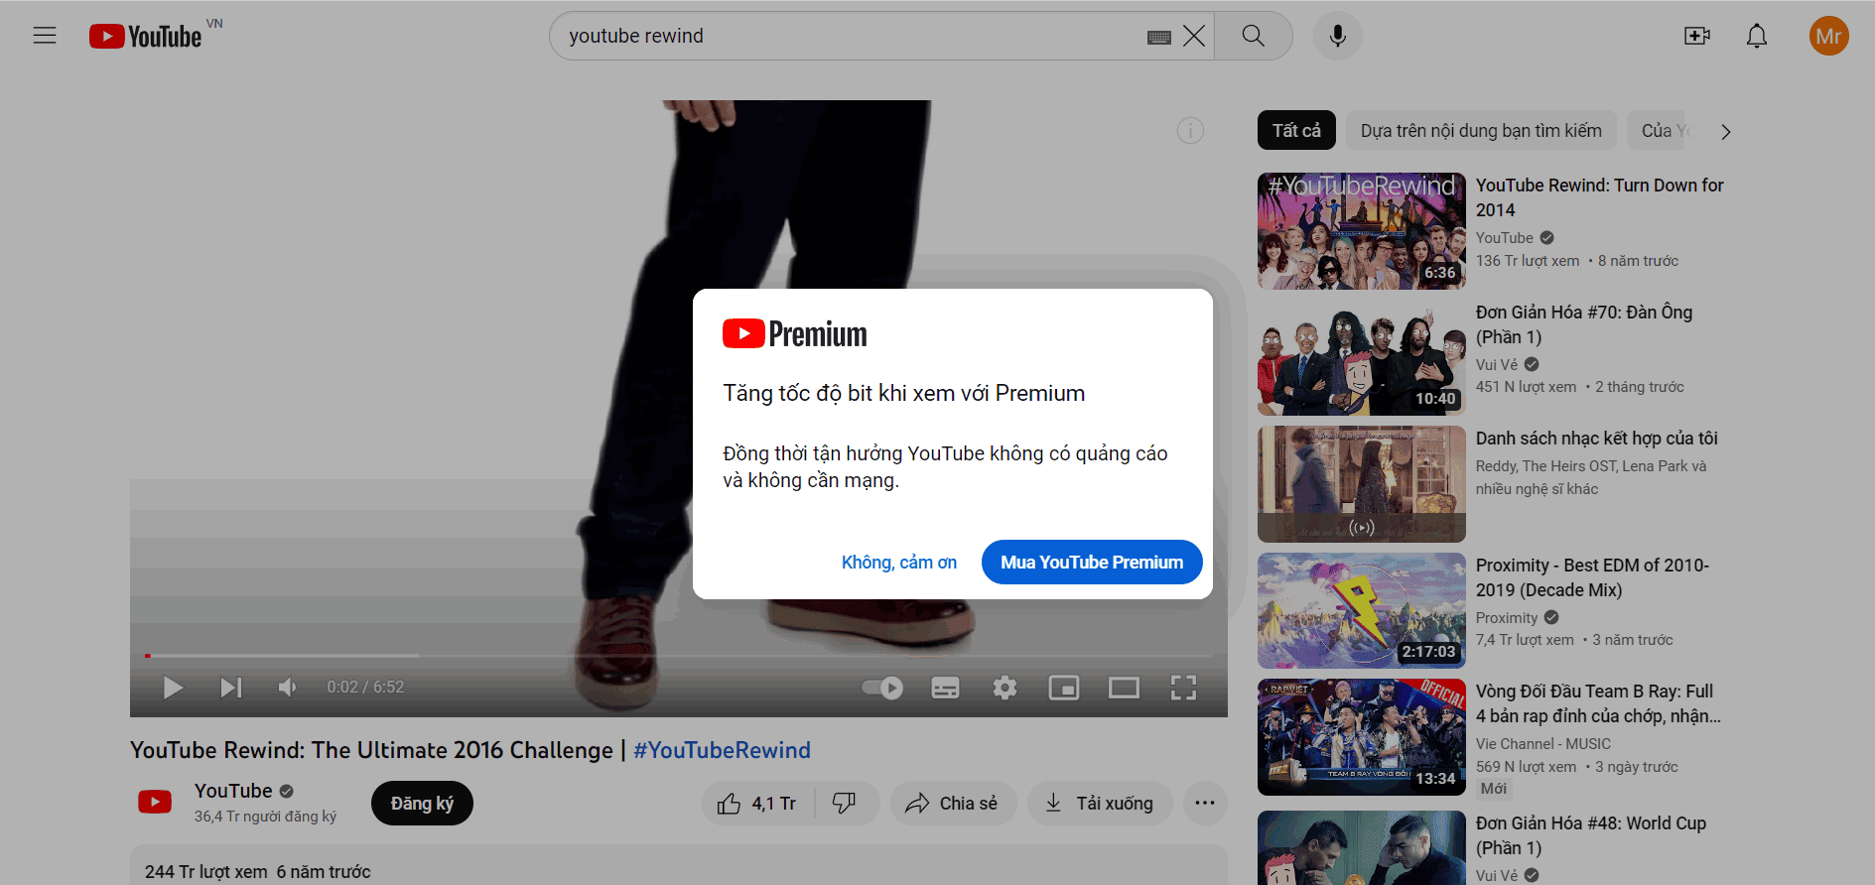Enter fullscreen mode

pos(1183,688)
